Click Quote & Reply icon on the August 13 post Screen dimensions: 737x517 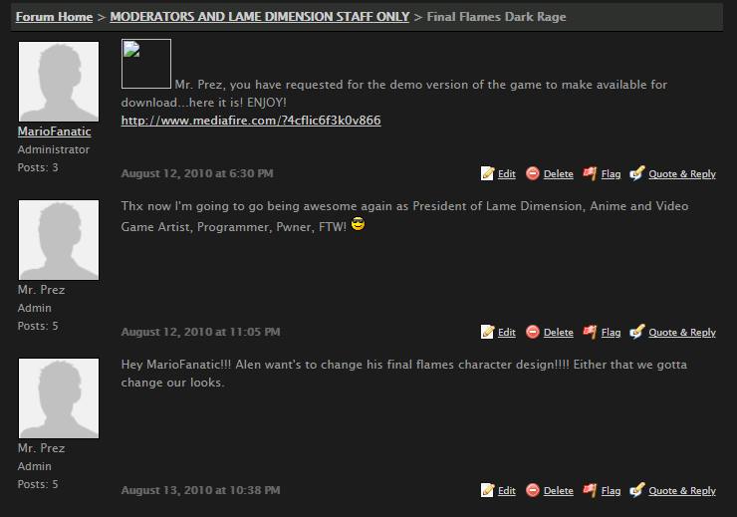click(x=636, y=490)
